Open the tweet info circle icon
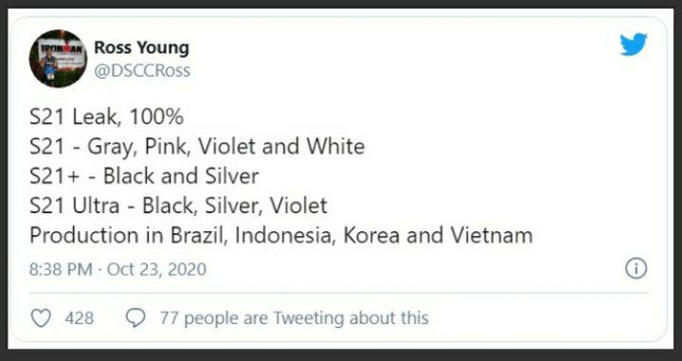This screenshot has width=682, height=361. click(636, 268)
